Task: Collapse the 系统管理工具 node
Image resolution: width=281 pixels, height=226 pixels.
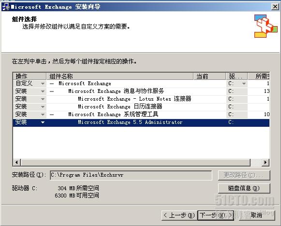Action: pyautogui.click(x=52, y=114)
